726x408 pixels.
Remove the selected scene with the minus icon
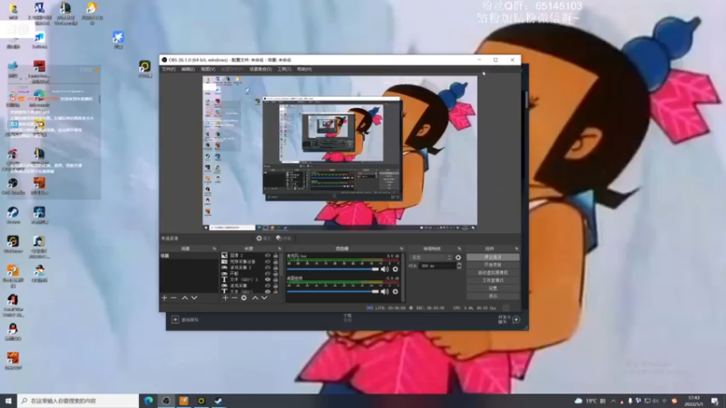pos(173,298)
